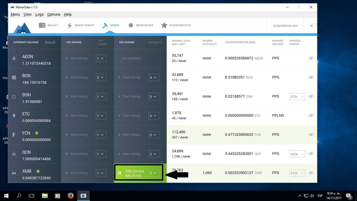Screen dimensions: 357x201
Task: Open the DSH merged mining FCN dropdown
Action: [297, 97]
